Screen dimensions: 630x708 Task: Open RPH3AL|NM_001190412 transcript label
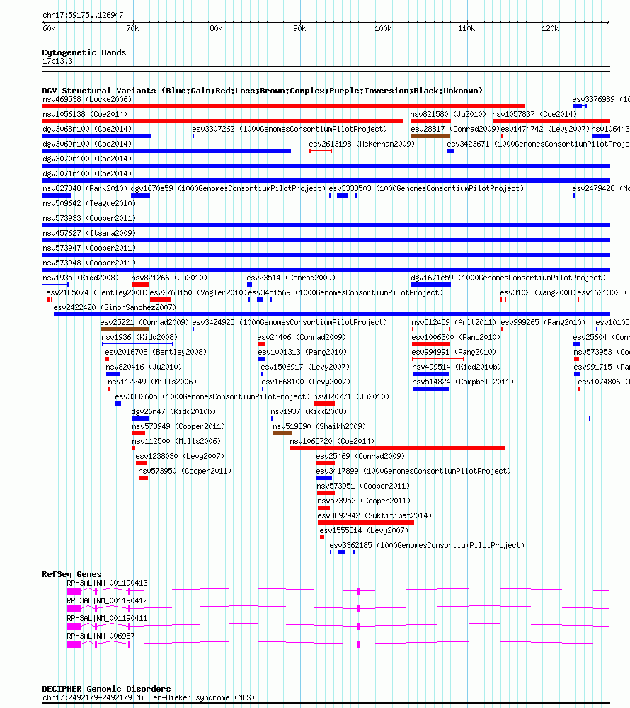coord(107,601)
